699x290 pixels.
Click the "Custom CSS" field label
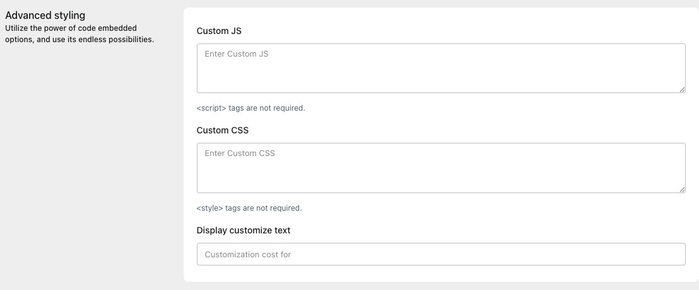(223, 130)
